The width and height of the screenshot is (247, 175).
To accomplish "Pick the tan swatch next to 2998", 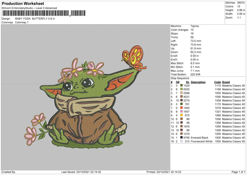I will (182, 93).
